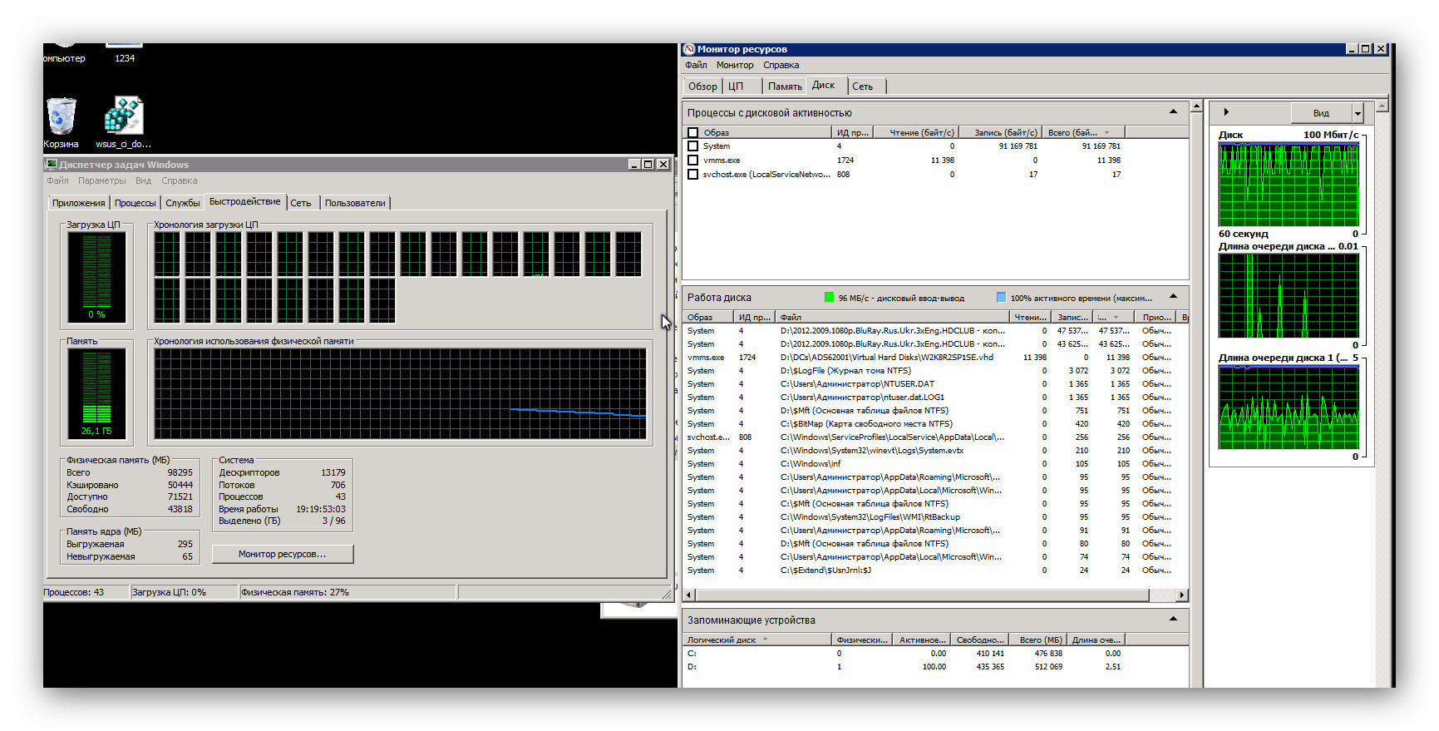The width and height of the screenshot is (1439, 731).
Task: Collapse the processes with disk activity section
Action: (x=1173, y=112)
